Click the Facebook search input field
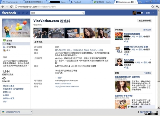160x116 pixels. pos(56,13)
